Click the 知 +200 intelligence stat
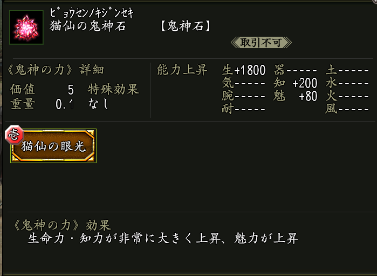The height and width of the screenshot is (276, 377). click(x=296, y=83)
